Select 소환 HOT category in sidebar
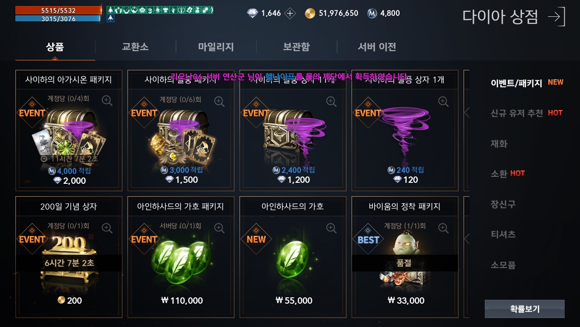580x327 pixels. click(508, 173)
